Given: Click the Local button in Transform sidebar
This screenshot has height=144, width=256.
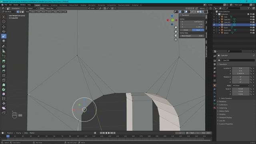Looking at the screenshot, I should [x=198, y=30].
